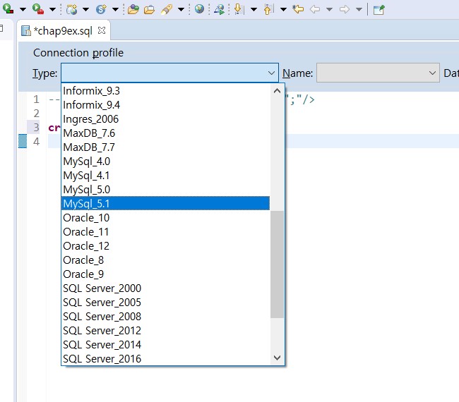Viewport: 459px width, 402px height.
Task: Close the chap9ex.sql tab
Action: click(x=102, y=30)
